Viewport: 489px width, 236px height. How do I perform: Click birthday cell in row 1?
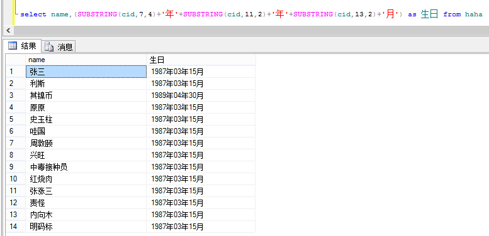(201, 72)
